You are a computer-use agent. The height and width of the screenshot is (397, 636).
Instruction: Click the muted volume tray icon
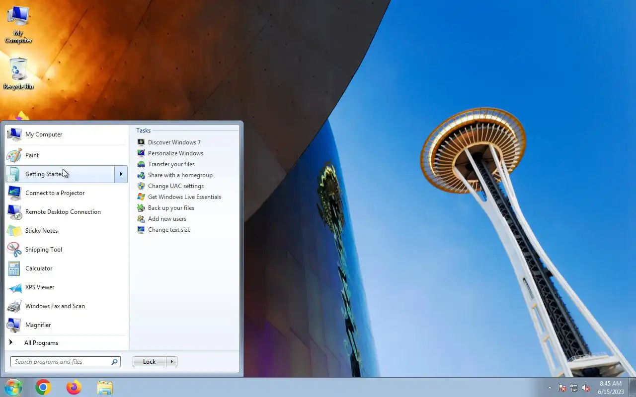pyautogui.click(x=586, y=388)
